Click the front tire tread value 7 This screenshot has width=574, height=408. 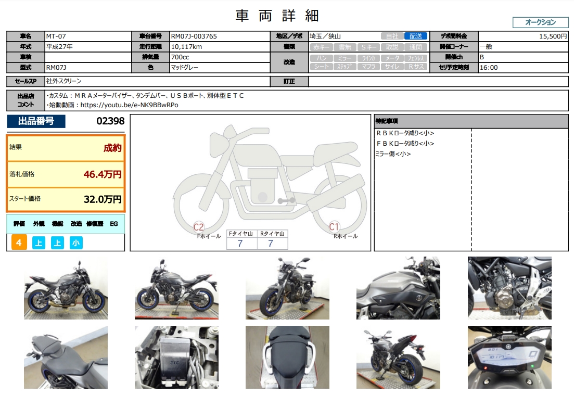tap(240, 244)
